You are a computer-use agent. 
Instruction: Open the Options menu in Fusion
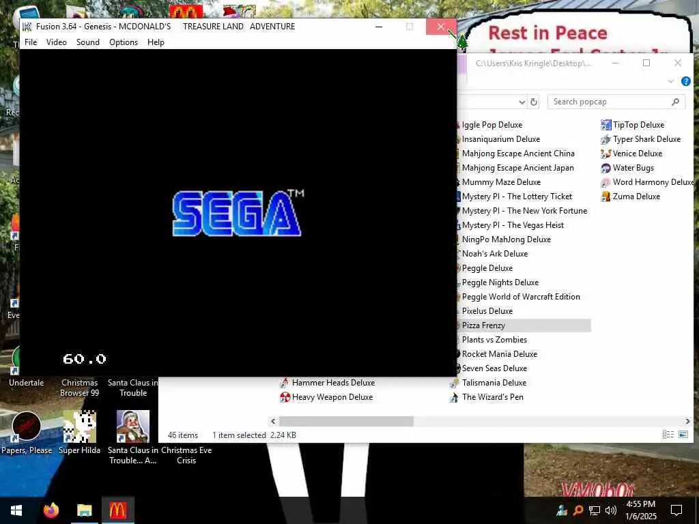(124, 42)
